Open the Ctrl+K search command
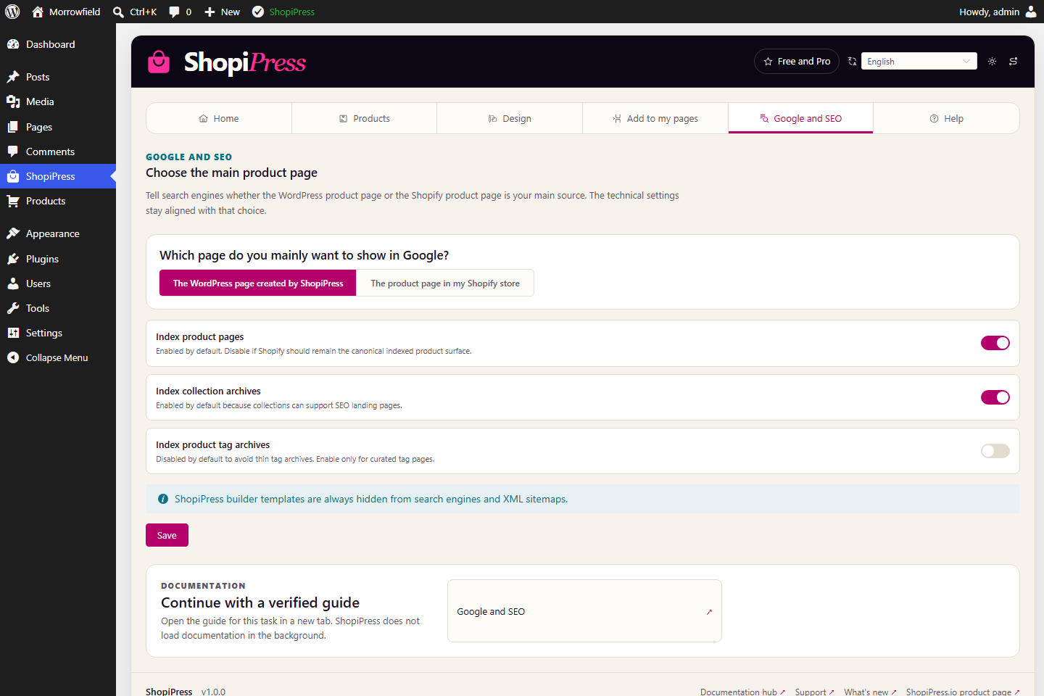Image resolution: width=1044 pixels, height=696 pixels. 135,12
